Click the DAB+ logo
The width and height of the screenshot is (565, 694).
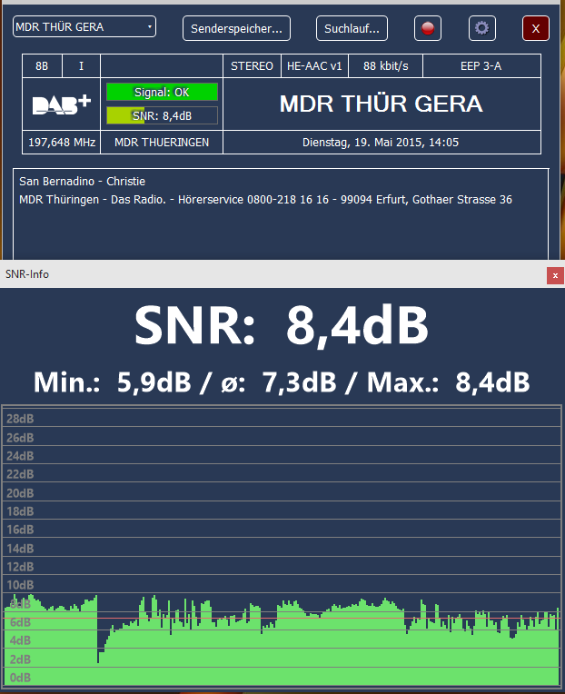(62, 104)
